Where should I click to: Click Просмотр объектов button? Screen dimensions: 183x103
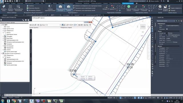coord(33,8)
